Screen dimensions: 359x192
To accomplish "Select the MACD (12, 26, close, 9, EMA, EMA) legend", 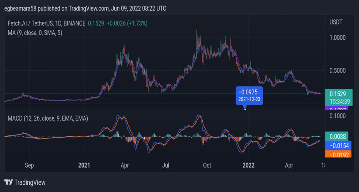I will point(48,118).
